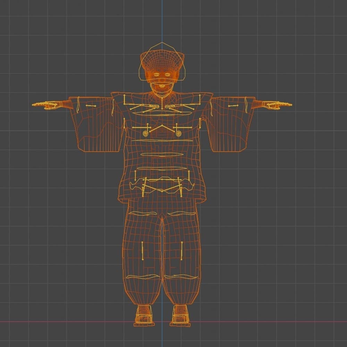Click the right circular chest ornament
This screenshot has width=347, height=347.
179,134
